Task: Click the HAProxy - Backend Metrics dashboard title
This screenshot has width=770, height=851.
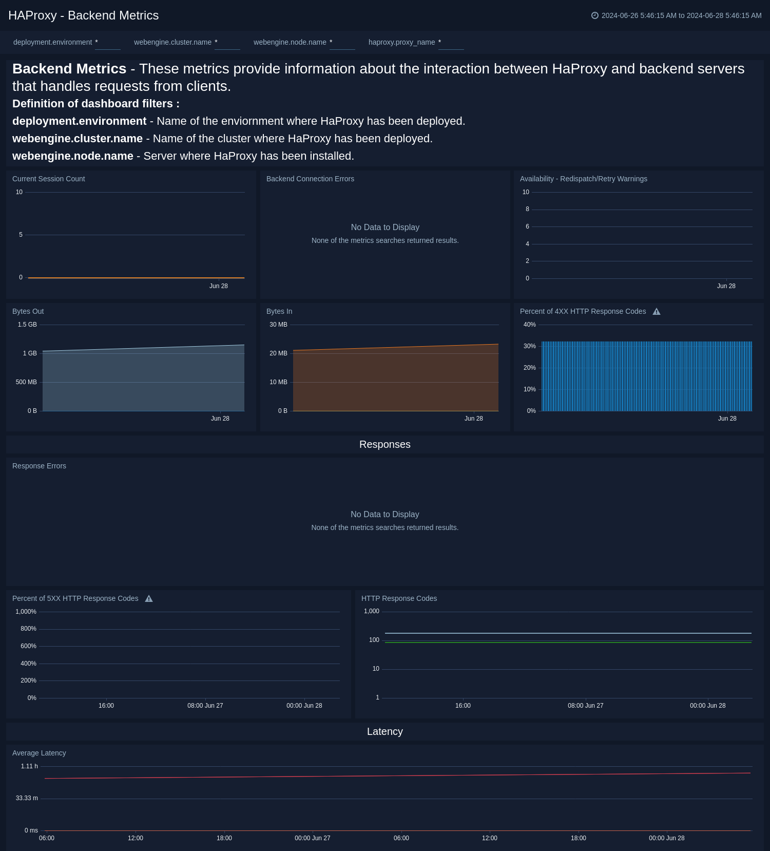Action: pyautogui.click(x=84, y=15)
